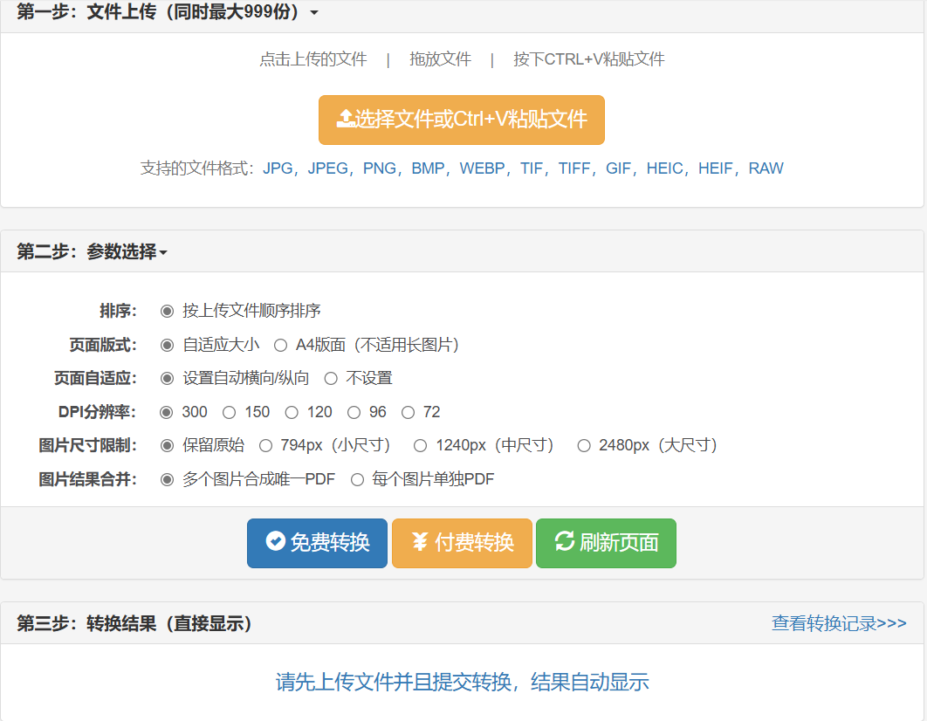Set DPI resolution to 150

[x=229, y=411]
